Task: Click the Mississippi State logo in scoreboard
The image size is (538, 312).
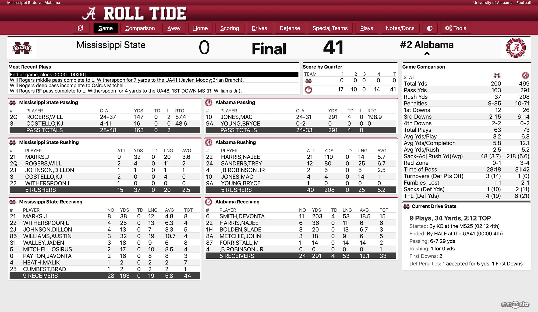Action: point(22,48)
